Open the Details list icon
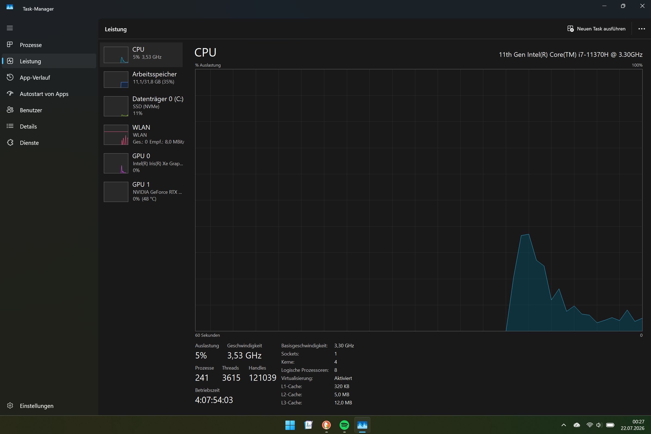This screenshot has width=651, height=434. pos(10,126)
